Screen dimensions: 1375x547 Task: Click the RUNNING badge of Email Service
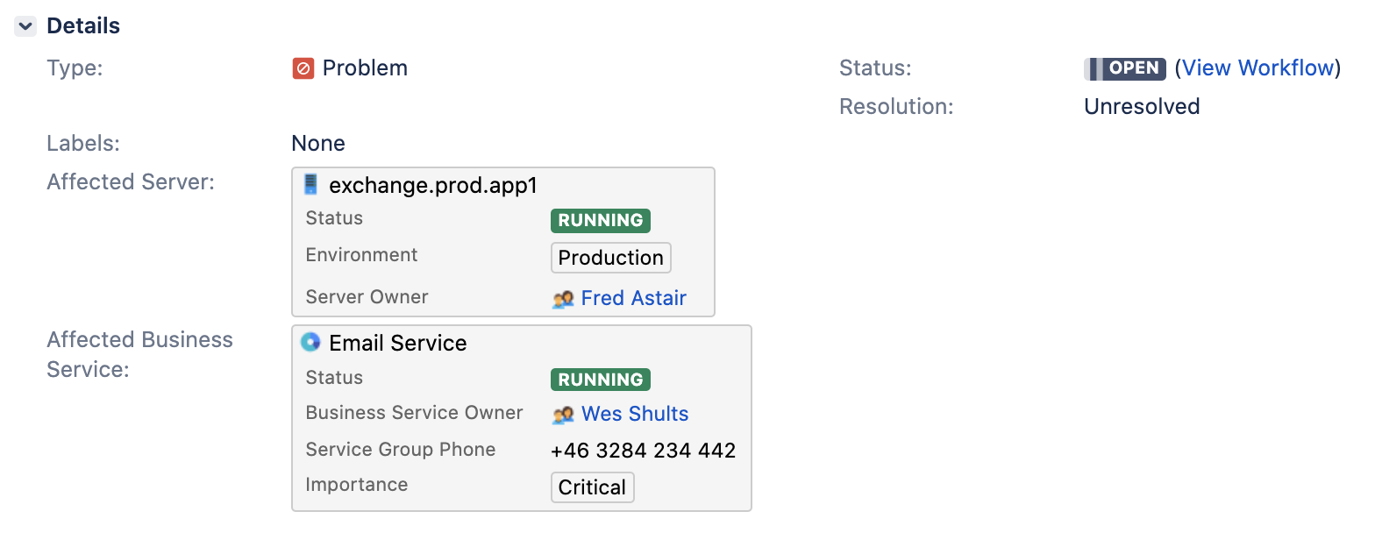[x=600, y=380]
